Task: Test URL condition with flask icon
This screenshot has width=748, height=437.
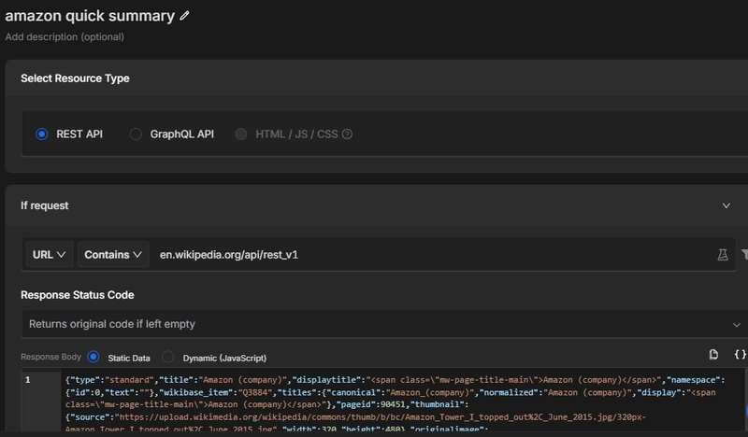Action: (723, 255)
